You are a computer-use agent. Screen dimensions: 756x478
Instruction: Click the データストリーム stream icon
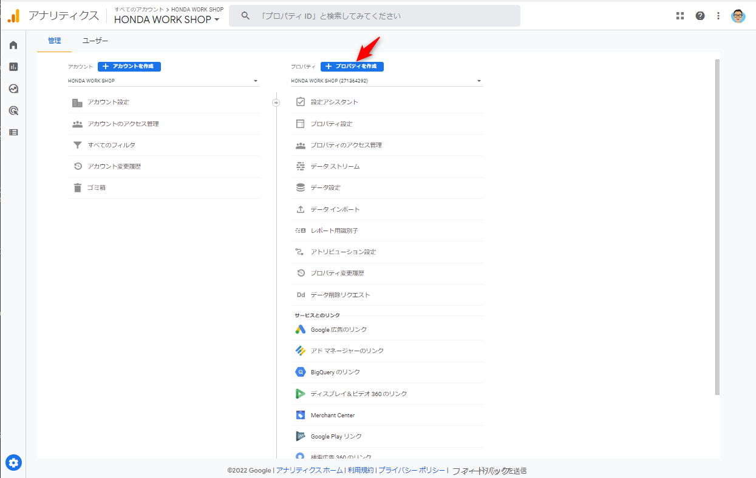[x=300, y=166]
